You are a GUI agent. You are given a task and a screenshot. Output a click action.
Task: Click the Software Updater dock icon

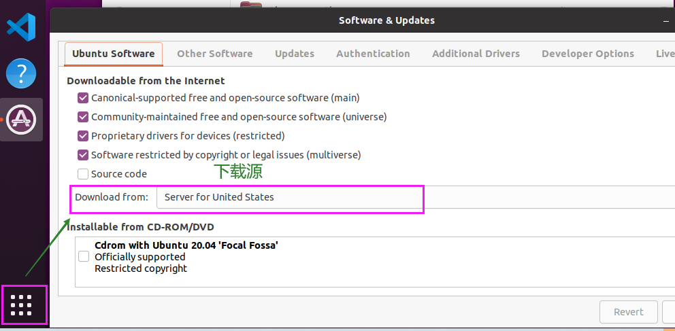coord(21,120)
